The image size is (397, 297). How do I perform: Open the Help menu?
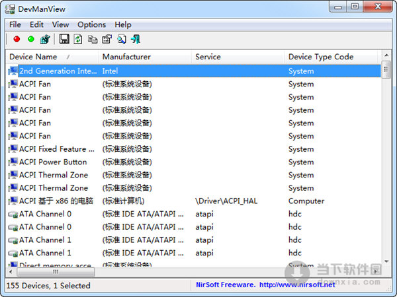[x=123, y=25]
